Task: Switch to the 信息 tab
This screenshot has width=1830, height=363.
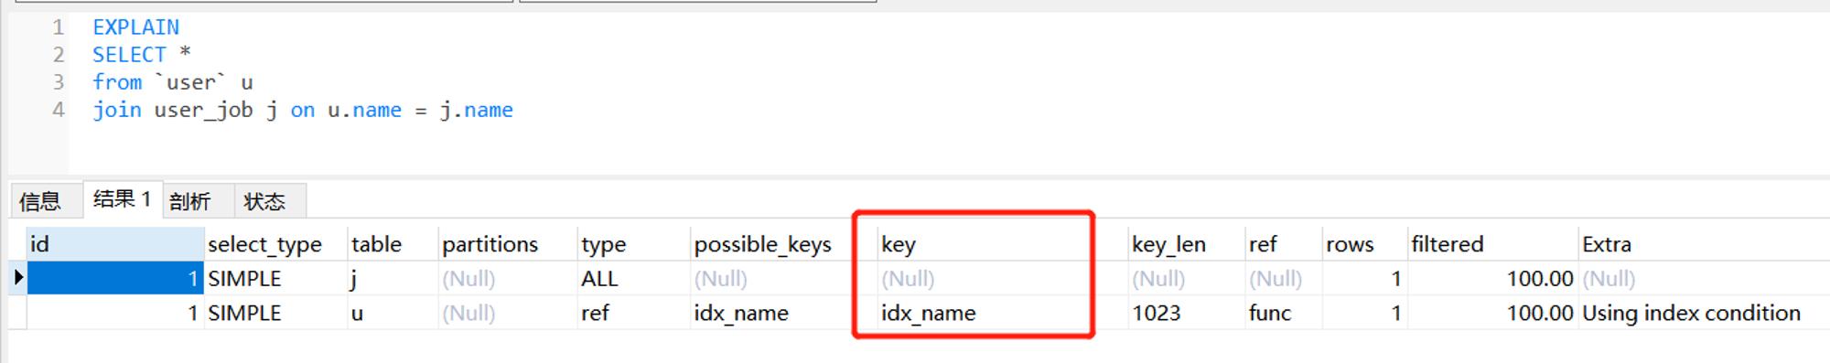Action: click(x=40, y=201)
